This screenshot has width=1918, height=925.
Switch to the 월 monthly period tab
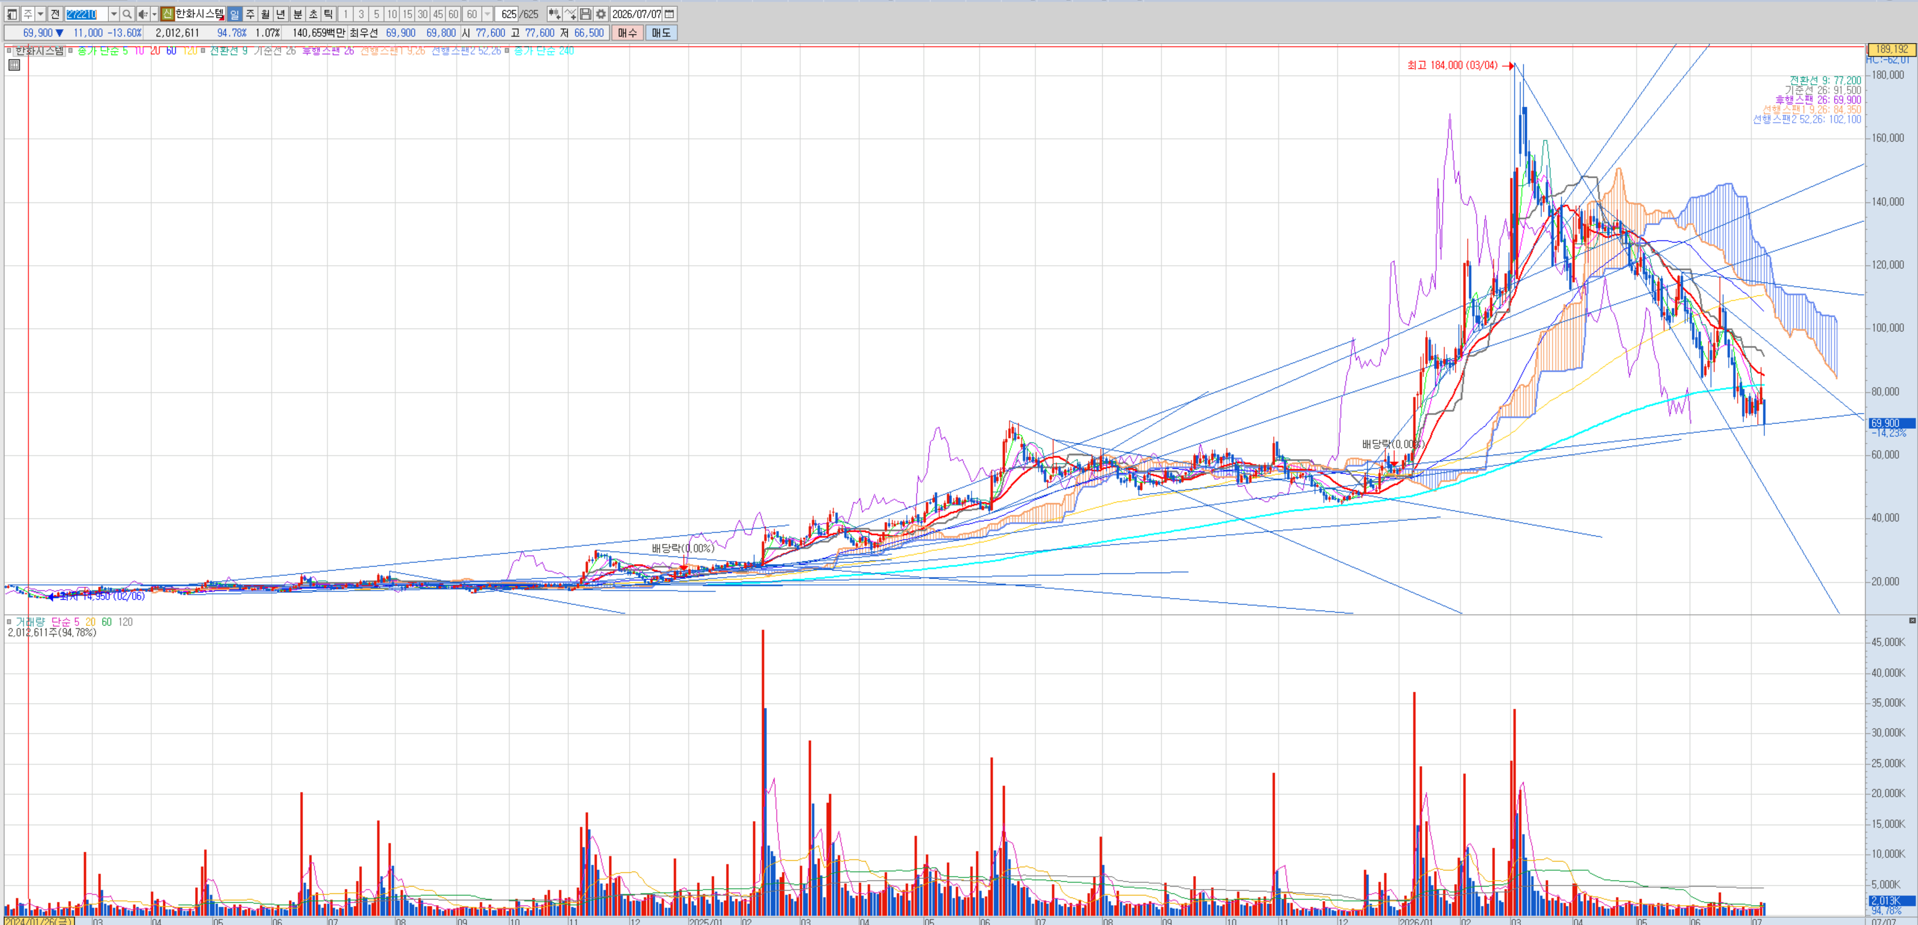tap(265, 14)
